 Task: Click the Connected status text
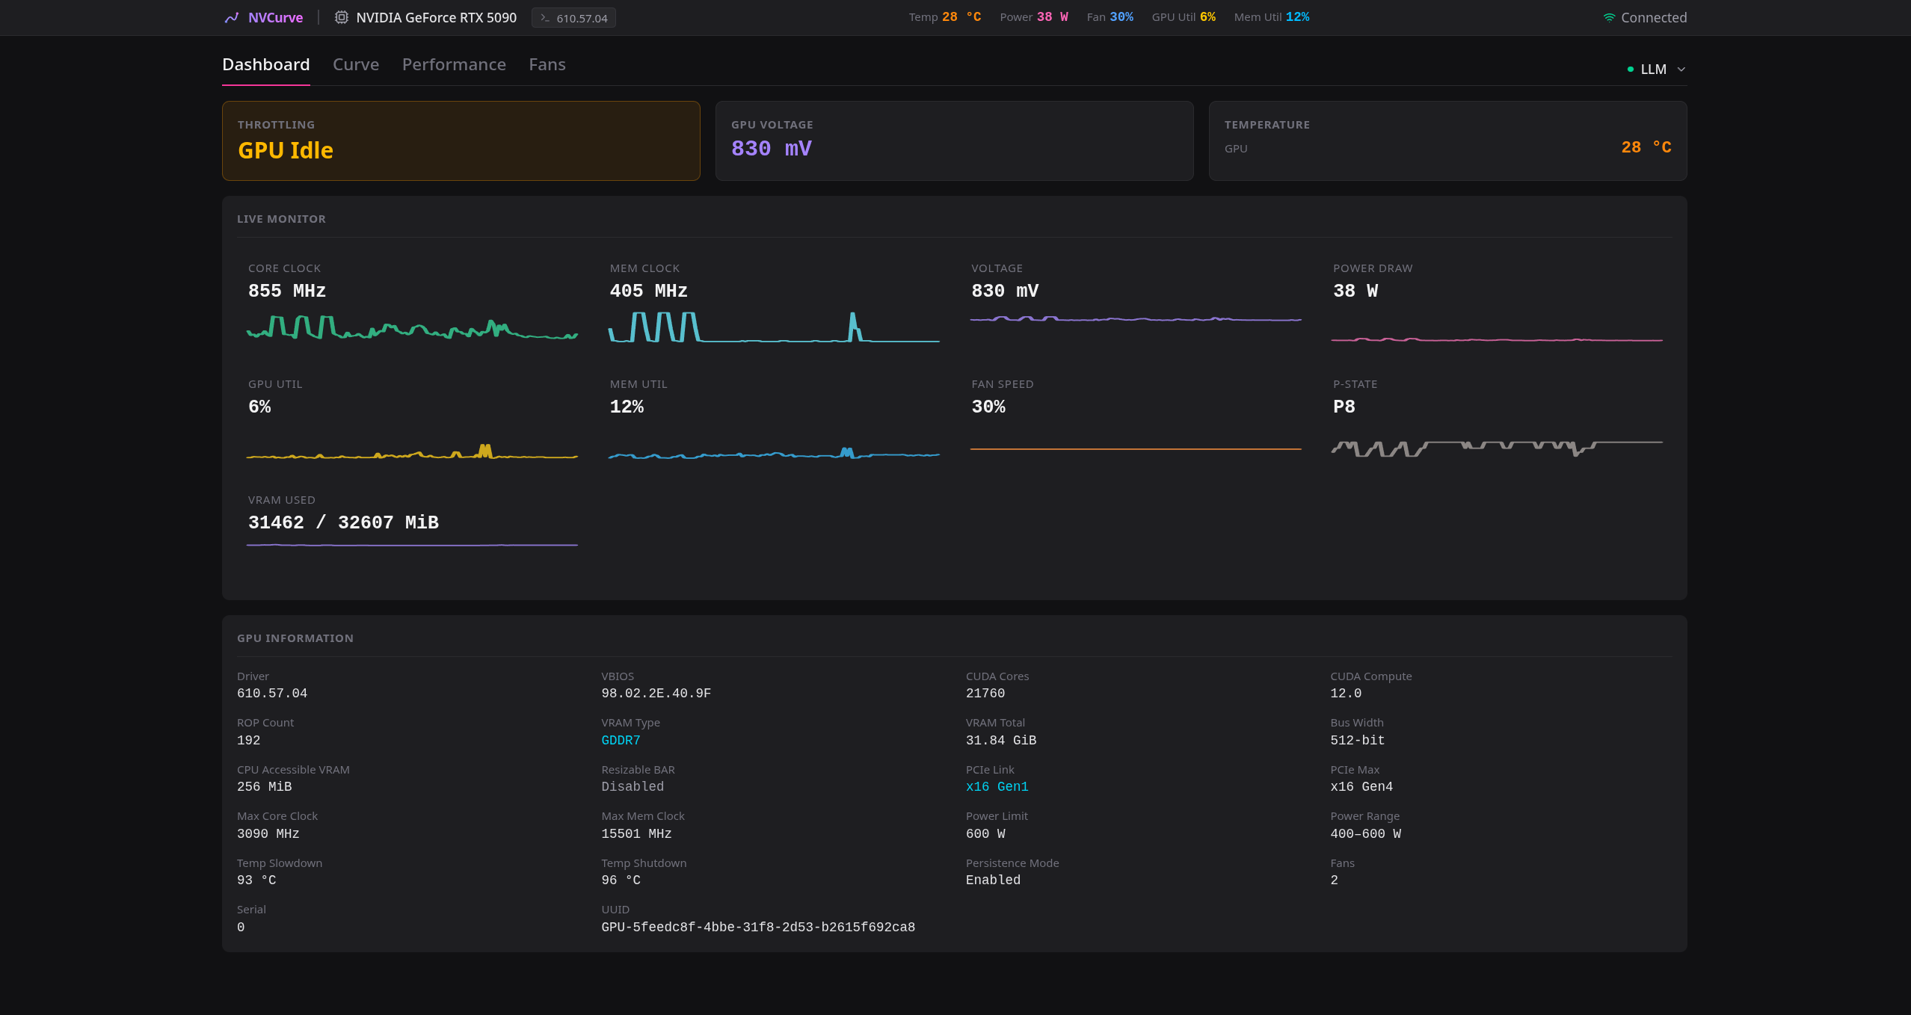coord(1654,18)
